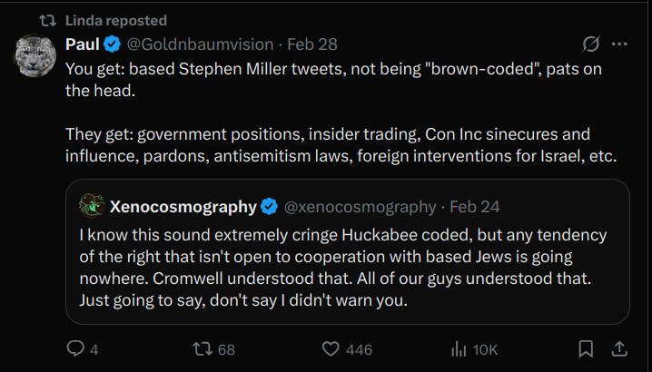Open the Grok explain icon

pyautogui.click(x=591, y=44)
